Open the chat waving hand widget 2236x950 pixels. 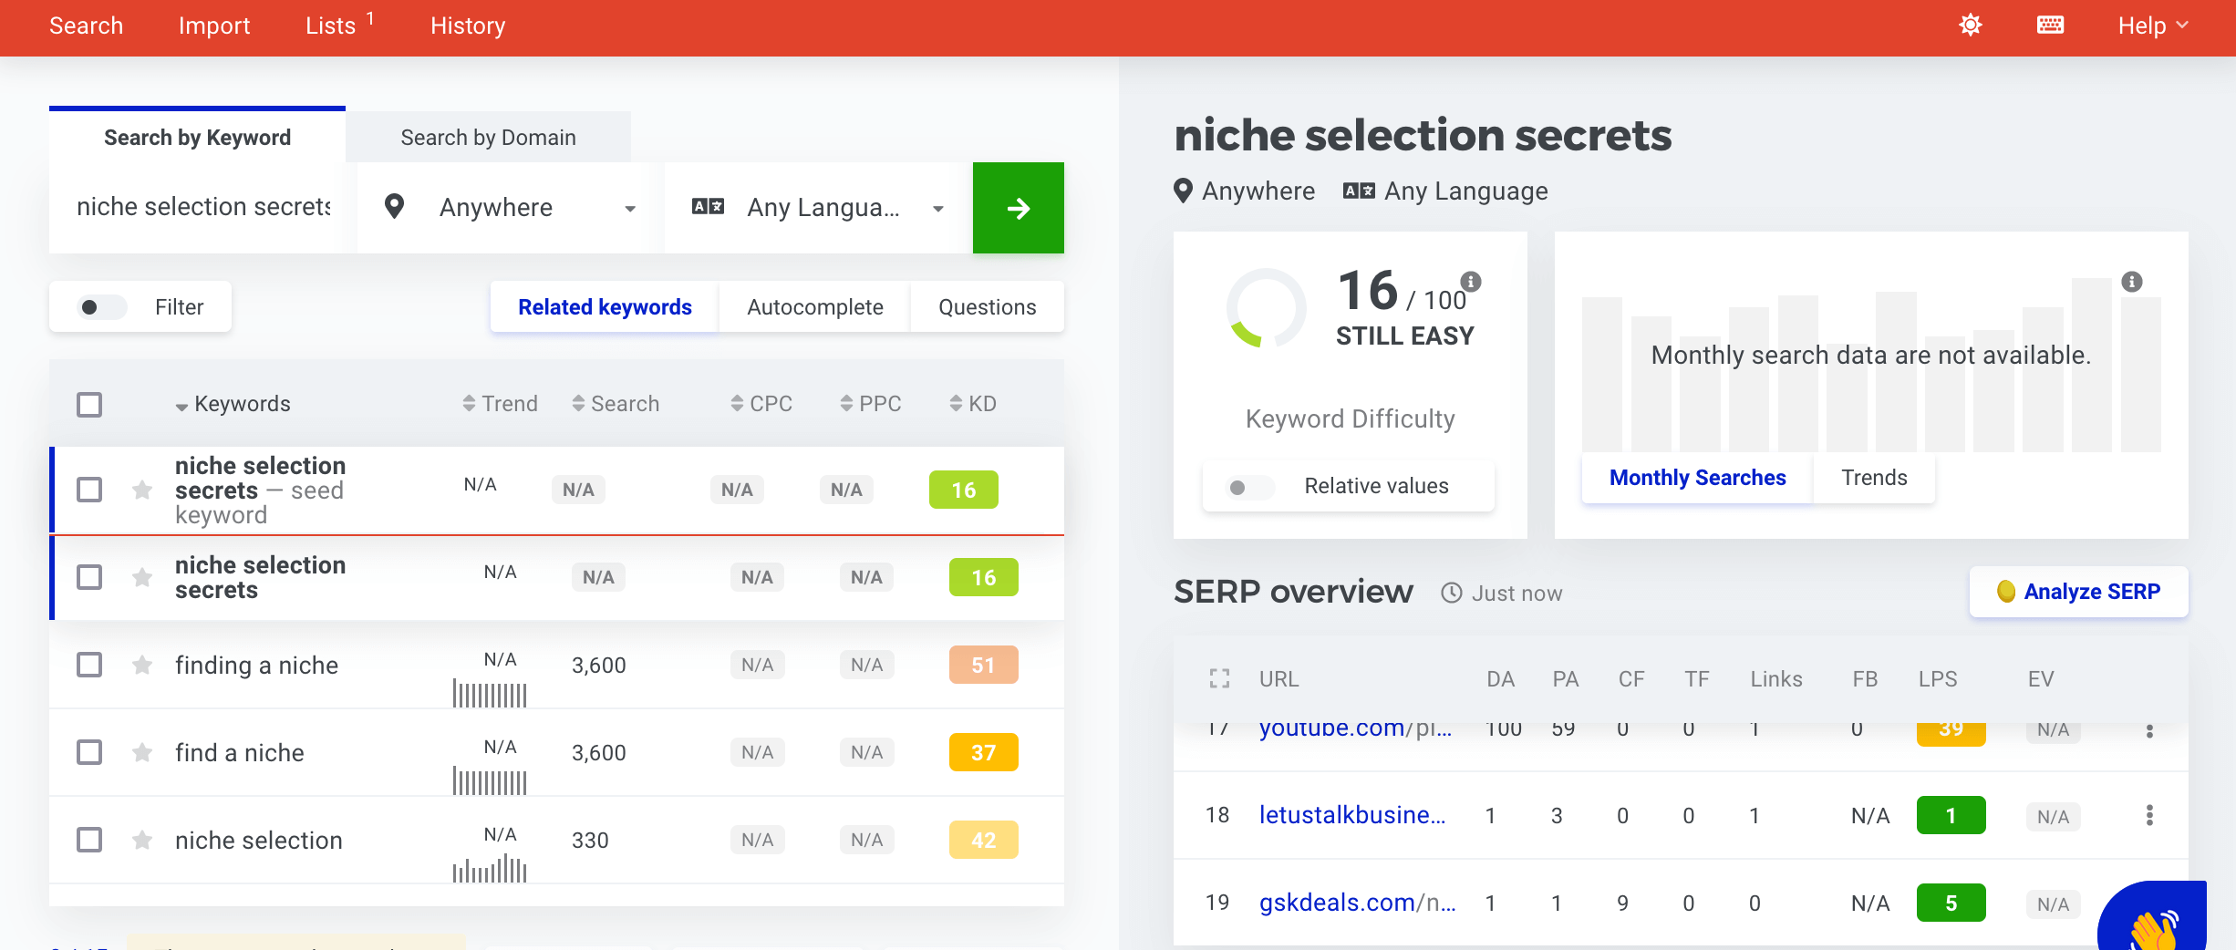[2154, 917]
